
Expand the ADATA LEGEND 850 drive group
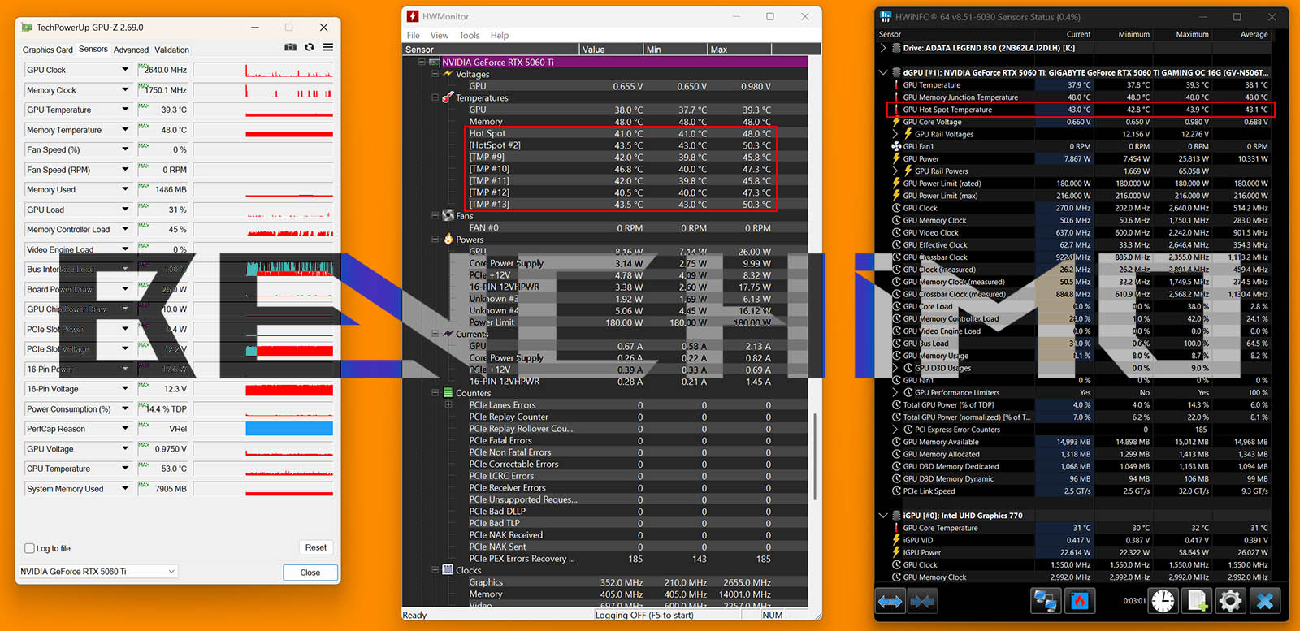tap(883, 48)
